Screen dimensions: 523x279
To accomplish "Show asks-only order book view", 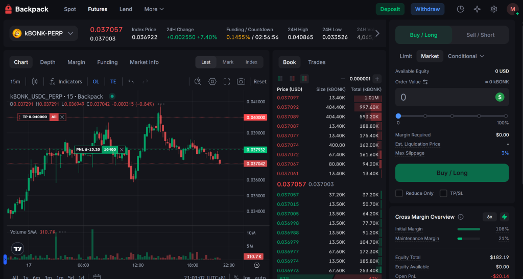I will pos(292,79).
